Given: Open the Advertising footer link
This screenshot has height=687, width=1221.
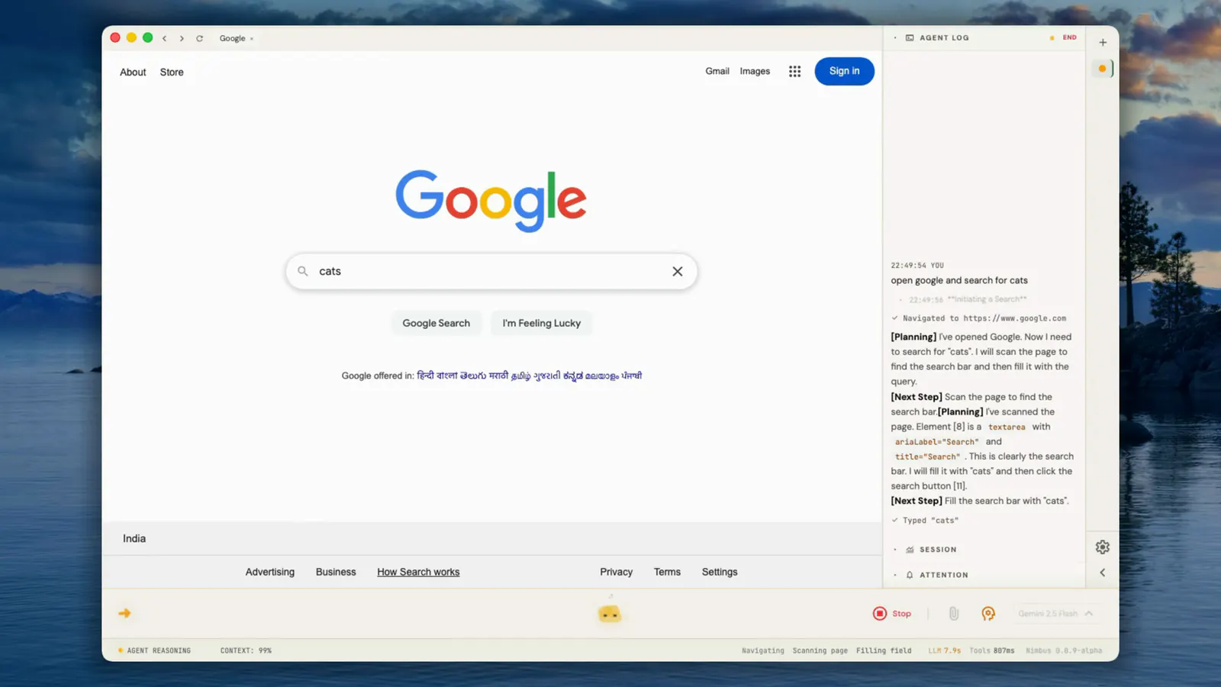Looking at the screenshot, I should coord(270,572).
